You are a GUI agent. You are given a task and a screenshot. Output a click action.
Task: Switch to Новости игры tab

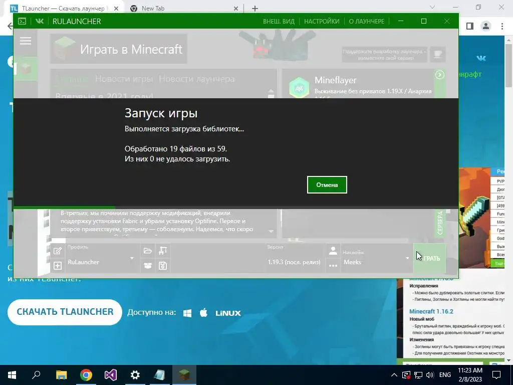tap(124, 79)
